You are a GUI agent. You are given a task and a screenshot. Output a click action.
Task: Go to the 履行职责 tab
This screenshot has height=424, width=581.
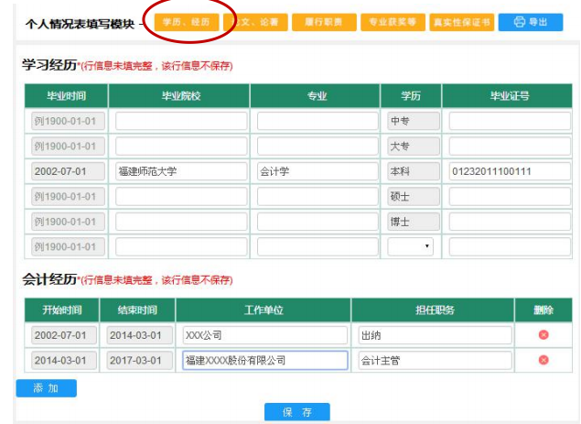324,22
